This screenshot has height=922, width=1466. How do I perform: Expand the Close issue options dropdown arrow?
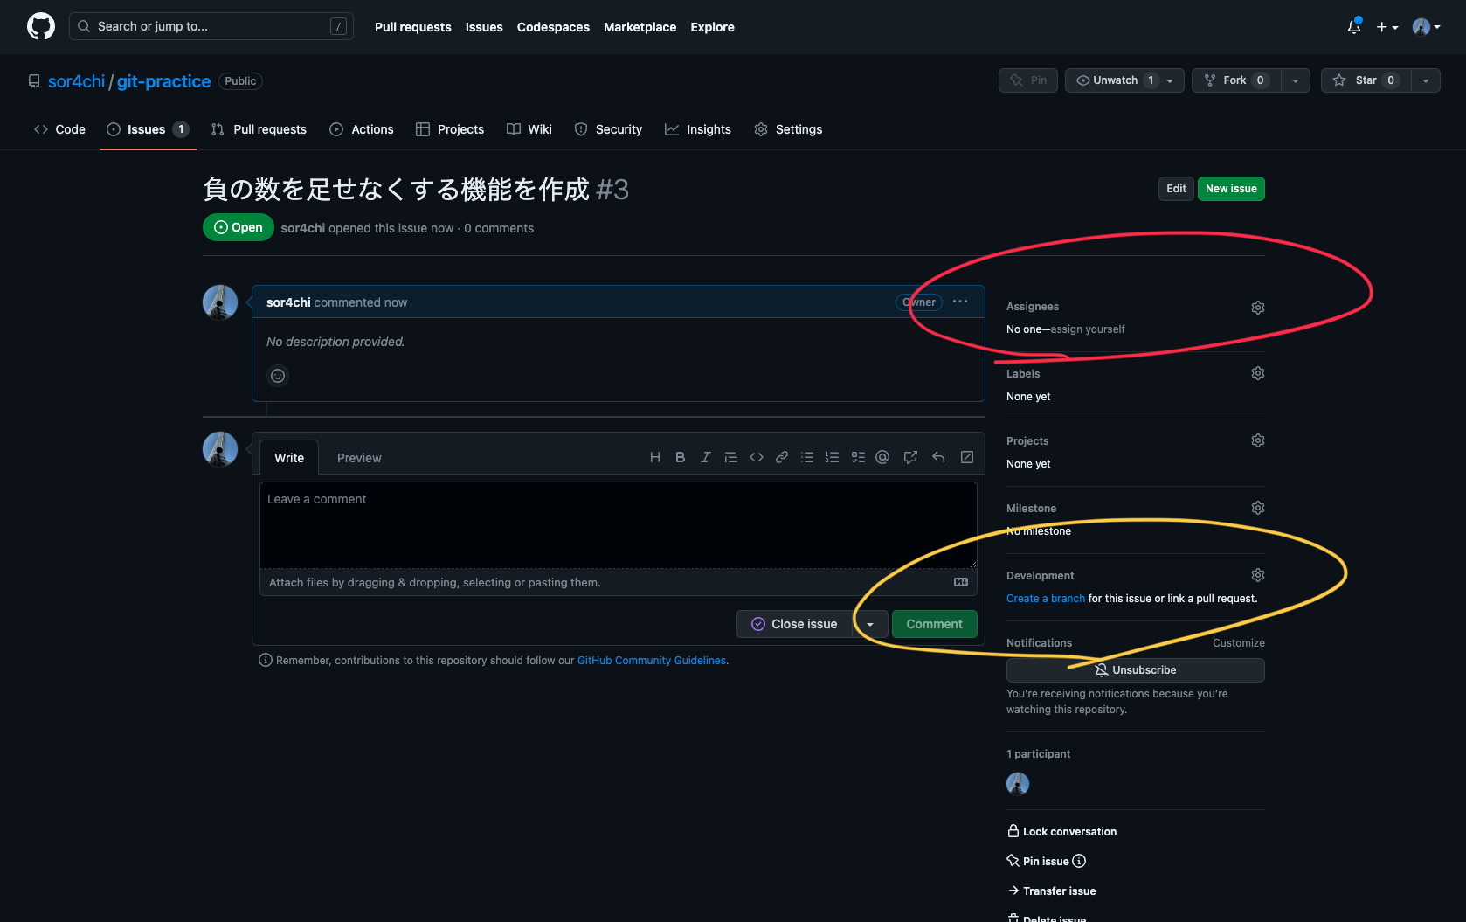[x=870, y=624]
